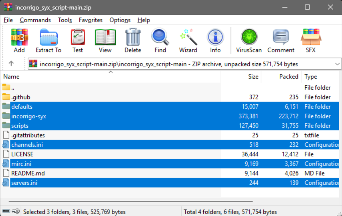Click the drive icon in status bar
This screenshot has height=216, width=342.
[6, 211]
